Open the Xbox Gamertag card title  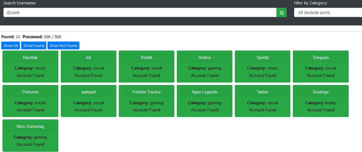[x=30, y=126]
